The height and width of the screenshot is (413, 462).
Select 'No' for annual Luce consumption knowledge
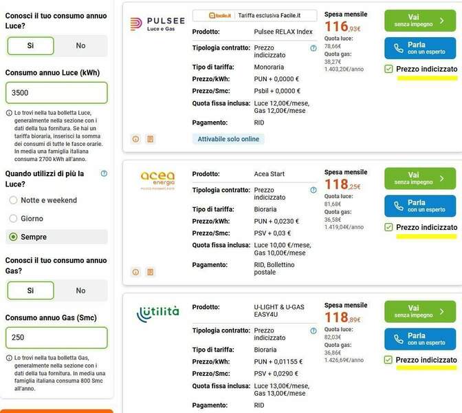tap(81, 45)
